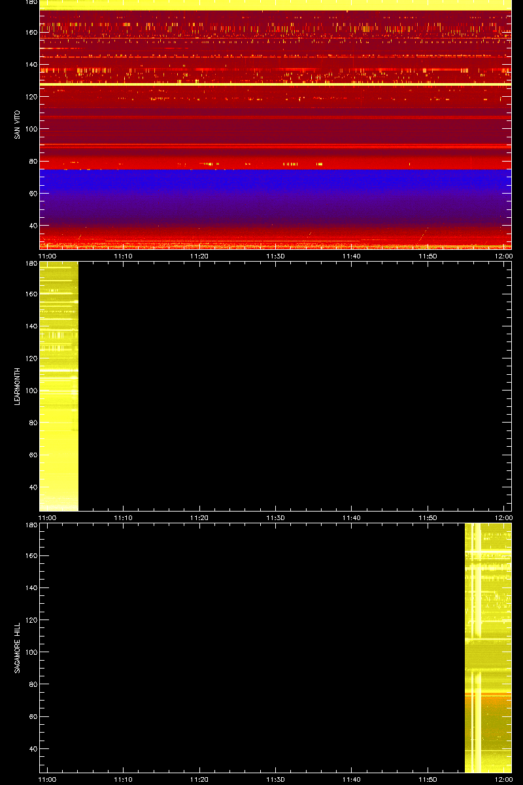Screen dimensions: 523x785
Task: Click the 80 frequency tick on Learmonth axis
Action: [x=33, y=423]
